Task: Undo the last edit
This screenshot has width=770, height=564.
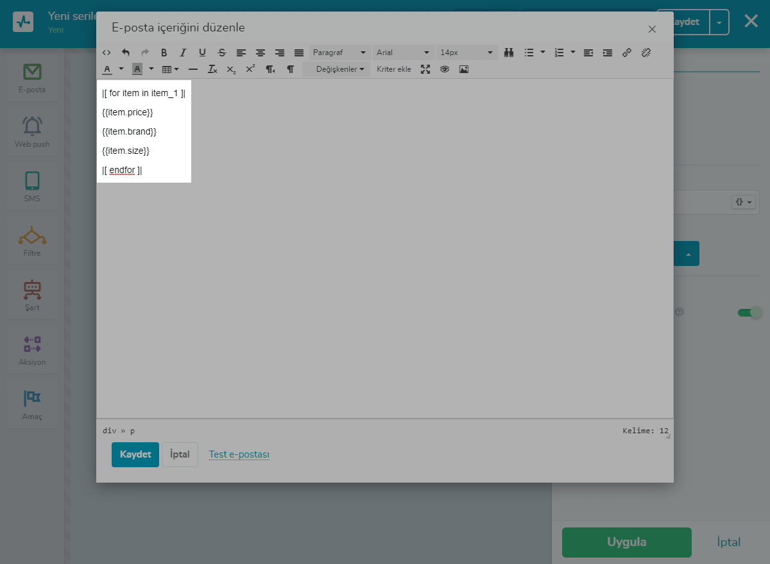Action: (126, 53)
